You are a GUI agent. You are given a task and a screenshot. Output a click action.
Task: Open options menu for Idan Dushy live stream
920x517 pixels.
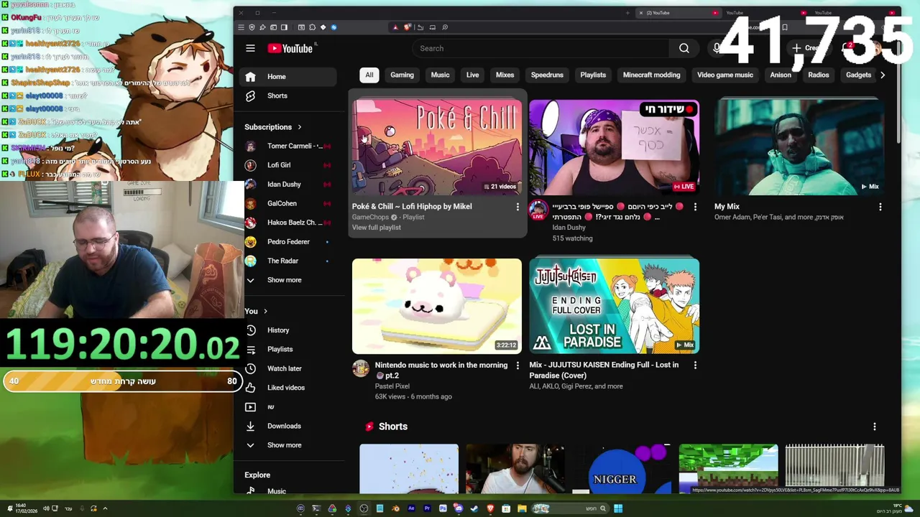point(695,207)
